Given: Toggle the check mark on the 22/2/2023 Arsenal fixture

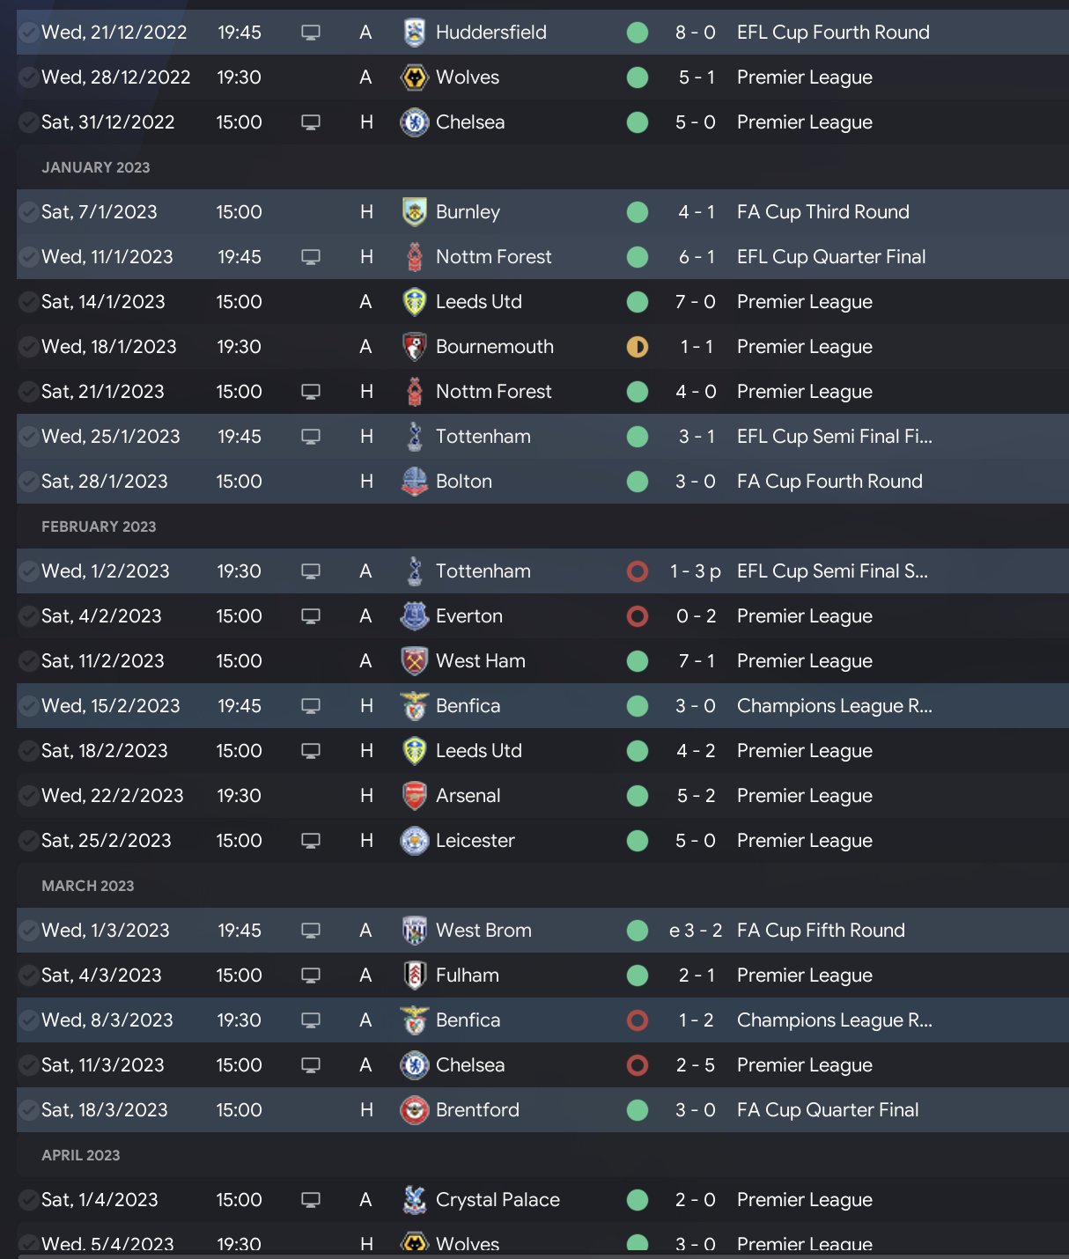Looking at the screenshot, I should coord(28,796).
